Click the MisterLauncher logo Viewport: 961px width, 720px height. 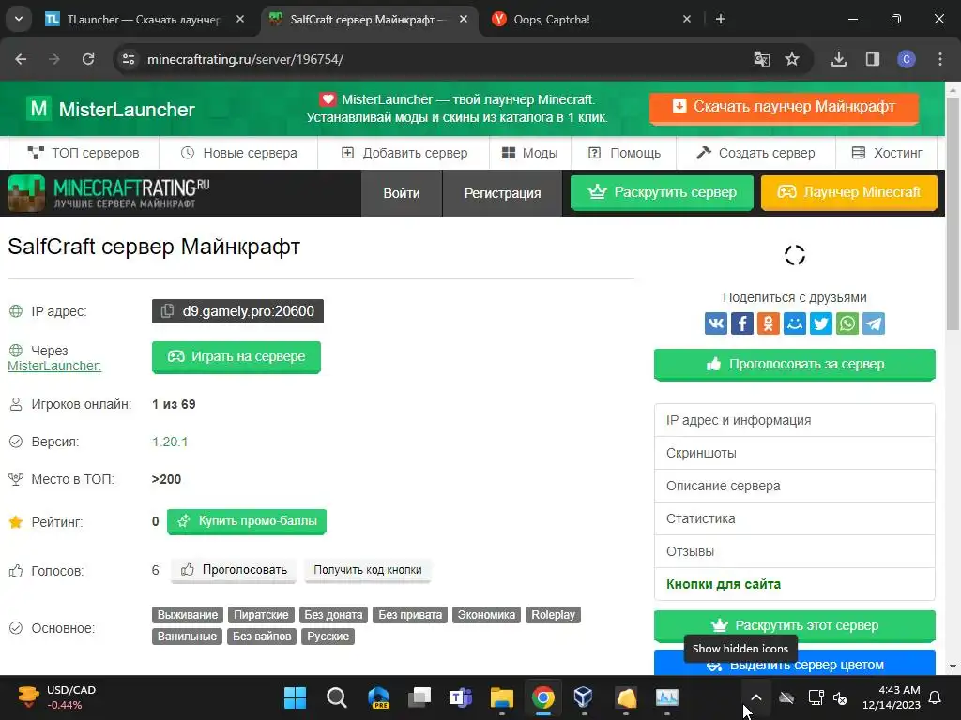111,109
